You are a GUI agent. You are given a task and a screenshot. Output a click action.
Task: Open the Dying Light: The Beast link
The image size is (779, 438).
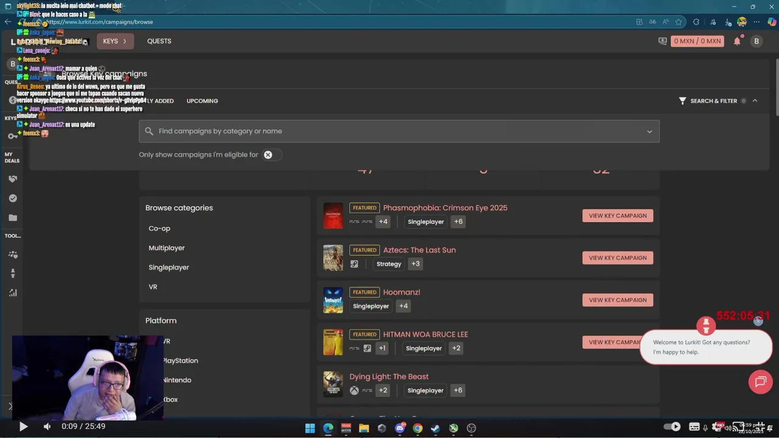tap(389, 377)
